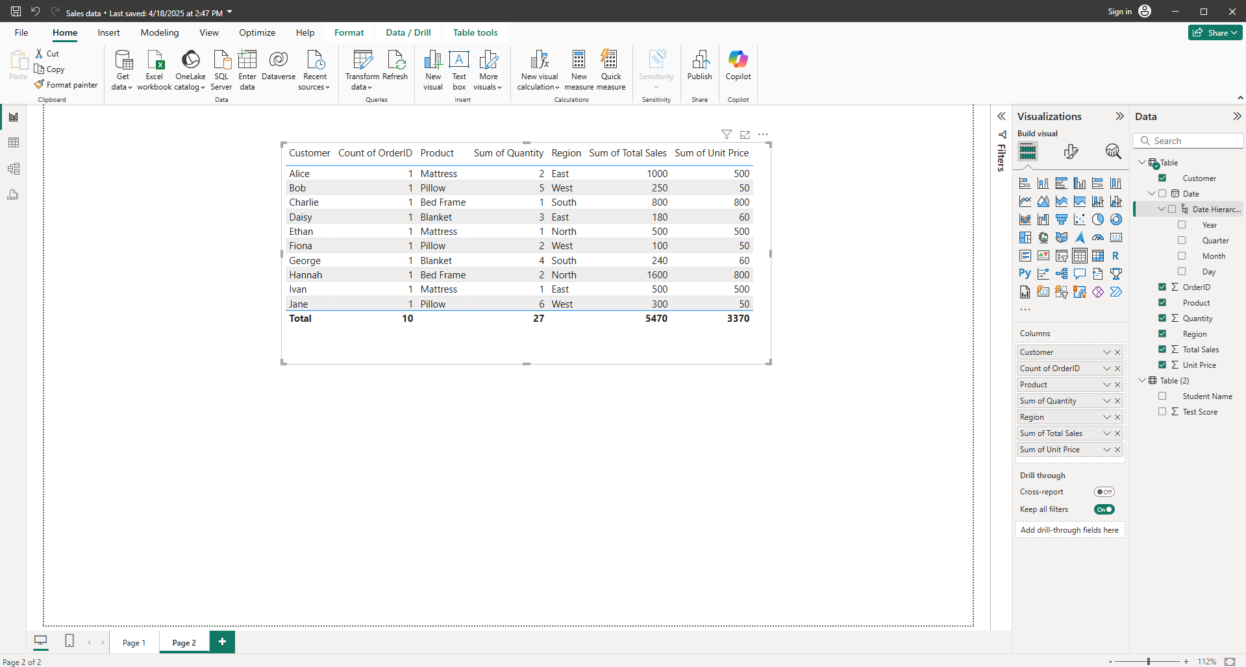The width and height of the screenshot is (1246, 667).
Task: Connect to SQL Server data
Action: (221, 70)
